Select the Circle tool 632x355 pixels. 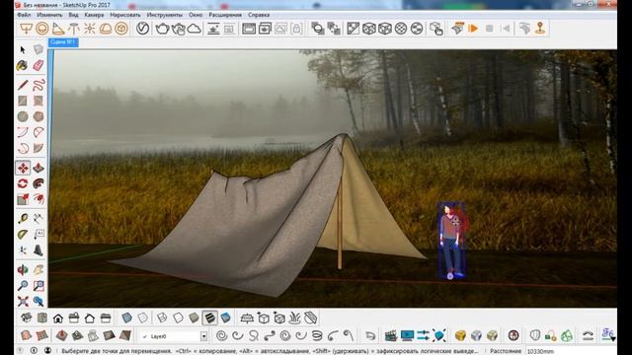click(x=23, y=116)
